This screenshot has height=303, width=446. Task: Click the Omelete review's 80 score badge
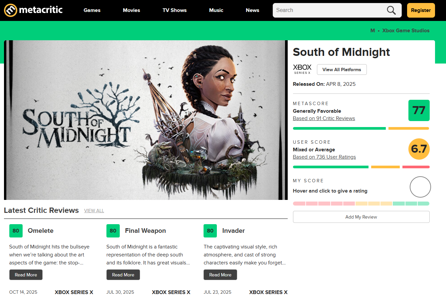tap(16, 230)
